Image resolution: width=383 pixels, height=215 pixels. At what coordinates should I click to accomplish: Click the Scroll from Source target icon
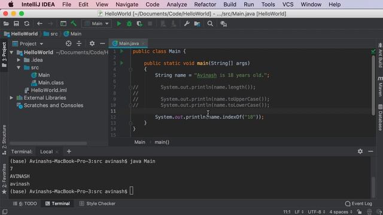point(69,44)
